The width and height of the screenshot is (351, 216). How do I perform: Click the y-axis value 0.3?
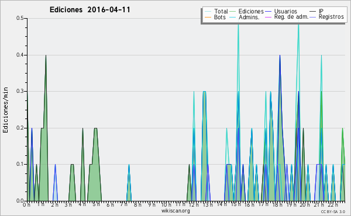click(20, 91)
